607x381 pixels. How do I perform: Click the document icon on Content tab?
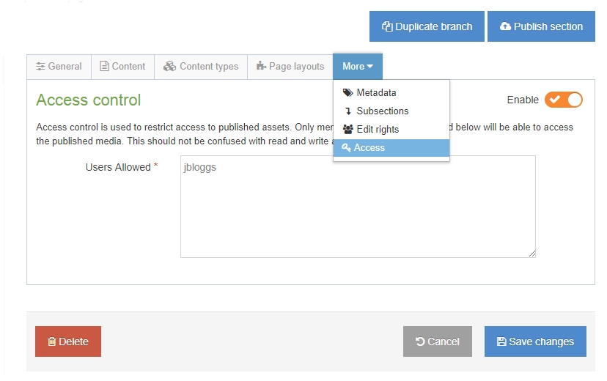click(104, 67)
